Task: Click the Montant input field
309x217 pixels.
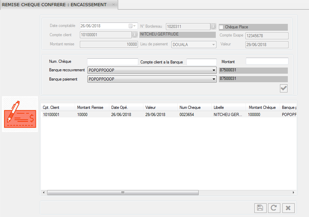Action: [267, 61]
